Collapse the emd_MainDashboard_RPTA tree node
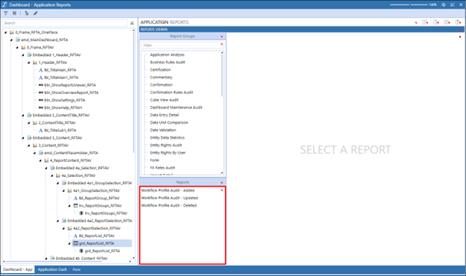Image resolution: width=466 pixels, height=276 pixels. click(x=12, y=40)
